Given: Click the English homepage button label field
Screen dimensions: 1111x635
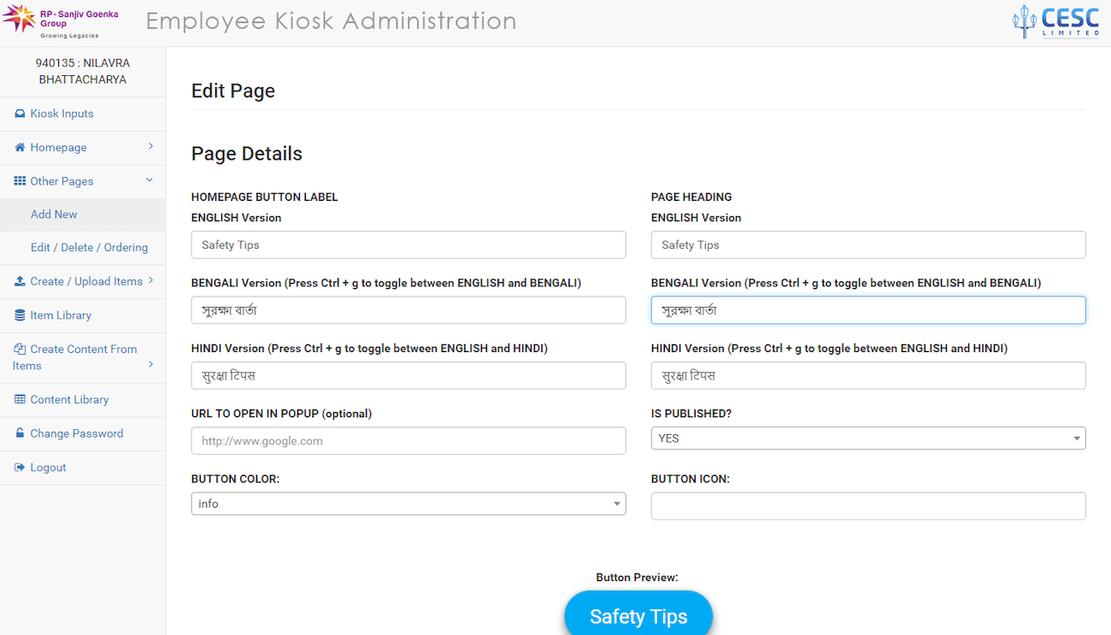Looking at the screenshot, I should coord(408,245).
